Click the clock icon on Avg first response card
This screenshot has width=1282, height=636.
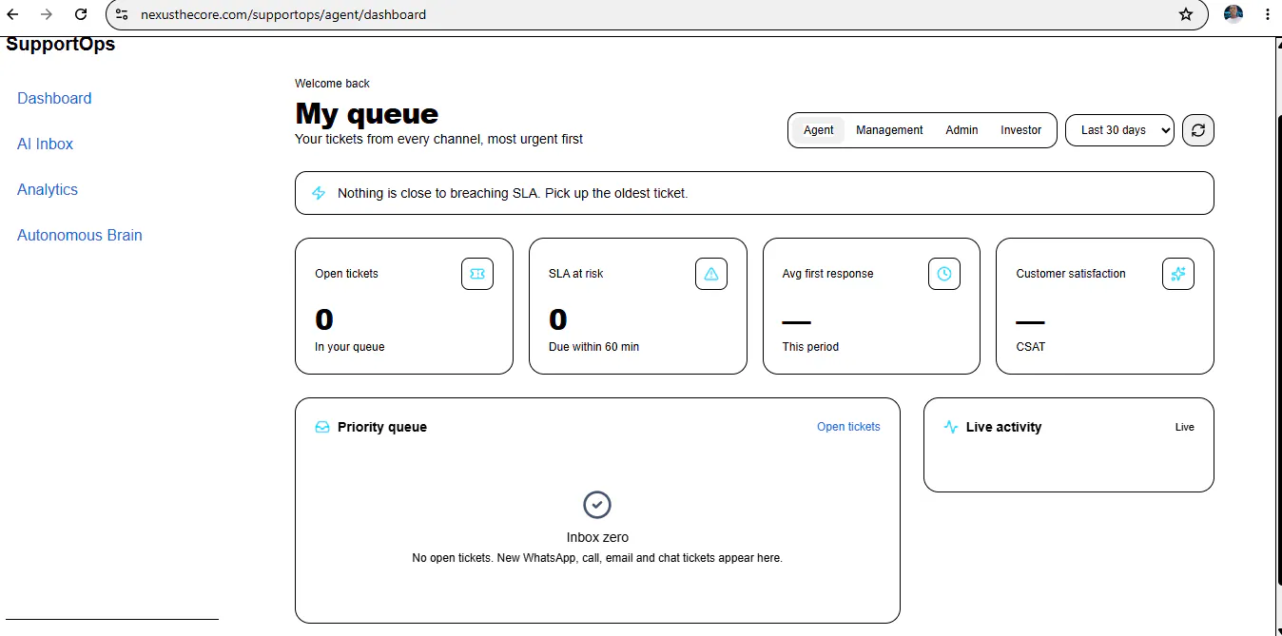tap(944, 274)
